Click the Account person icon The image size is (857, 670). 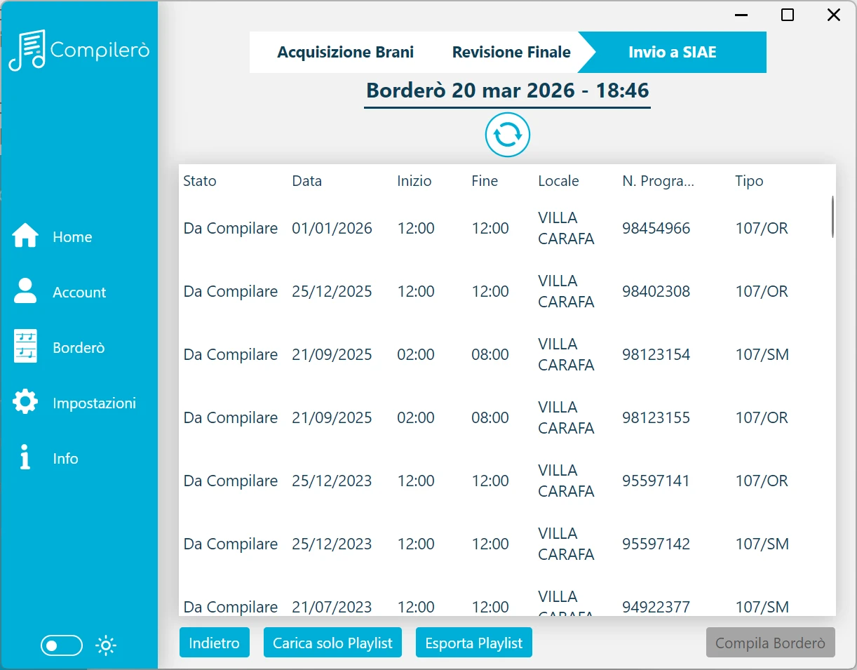tap(25, 291)
